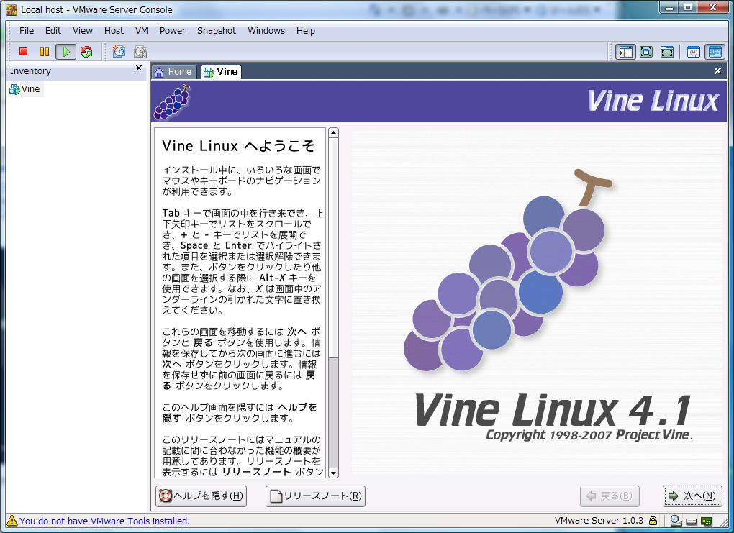The image size is (734, 533).
Task: Open the VM menu
Action: [x=142, y=31]
